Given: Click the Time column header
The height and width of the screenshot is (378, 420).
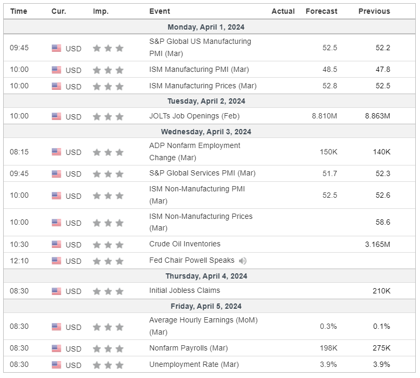Looking at the screenshot, I should pyautogui.click(x=19, y=11).
